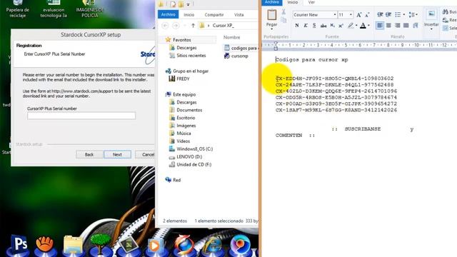
Task: Click the Explorer forward arrow button
Action: 176,26
